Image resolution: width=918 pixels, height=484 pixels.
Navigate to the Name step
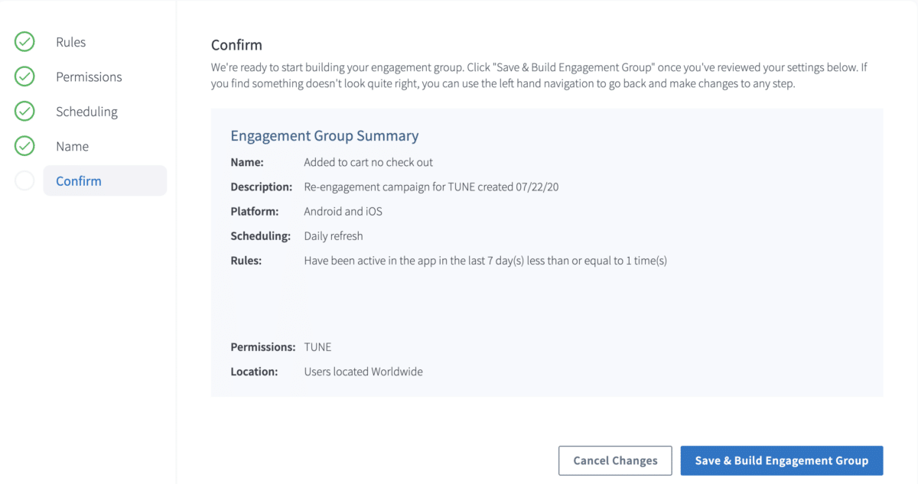click(x=70, y=146)
